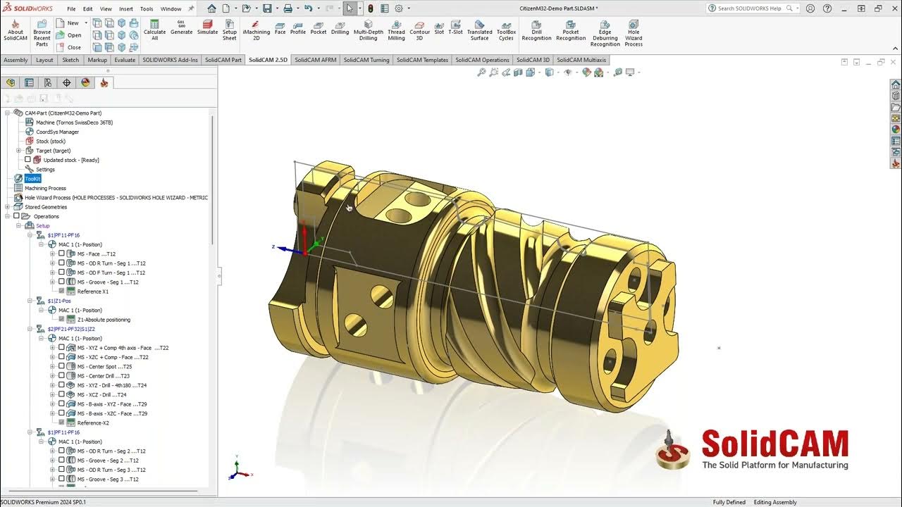Screen dimensions: 902x507
Task: Open Edge Deburring Recognition
Action: click(x=605, y=34)
